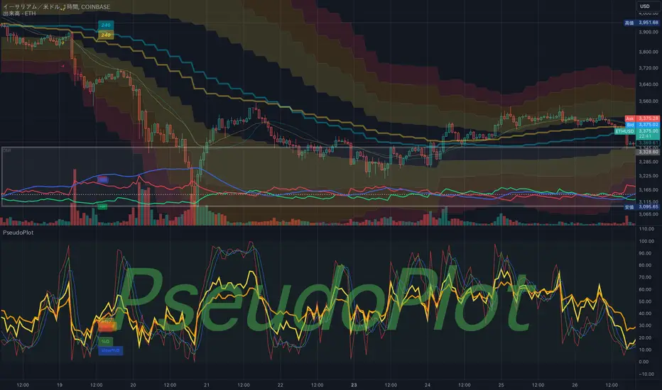Select the PseudoPlot pane title
This screenshot has width=662, height=390.
click(x=18, y=233)
